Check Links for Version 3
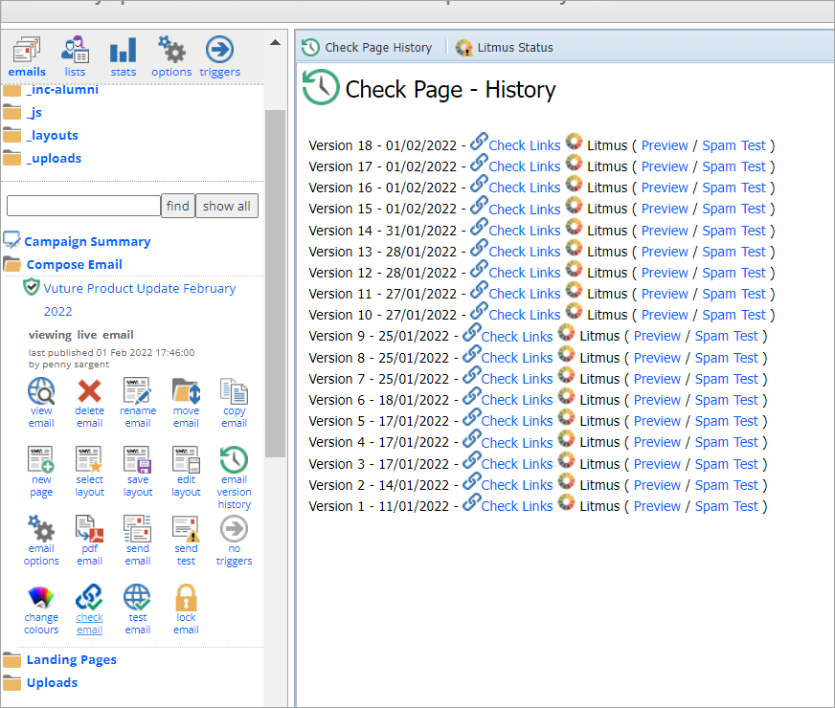This screenshot has width=835, height=708. coord(517,464)
